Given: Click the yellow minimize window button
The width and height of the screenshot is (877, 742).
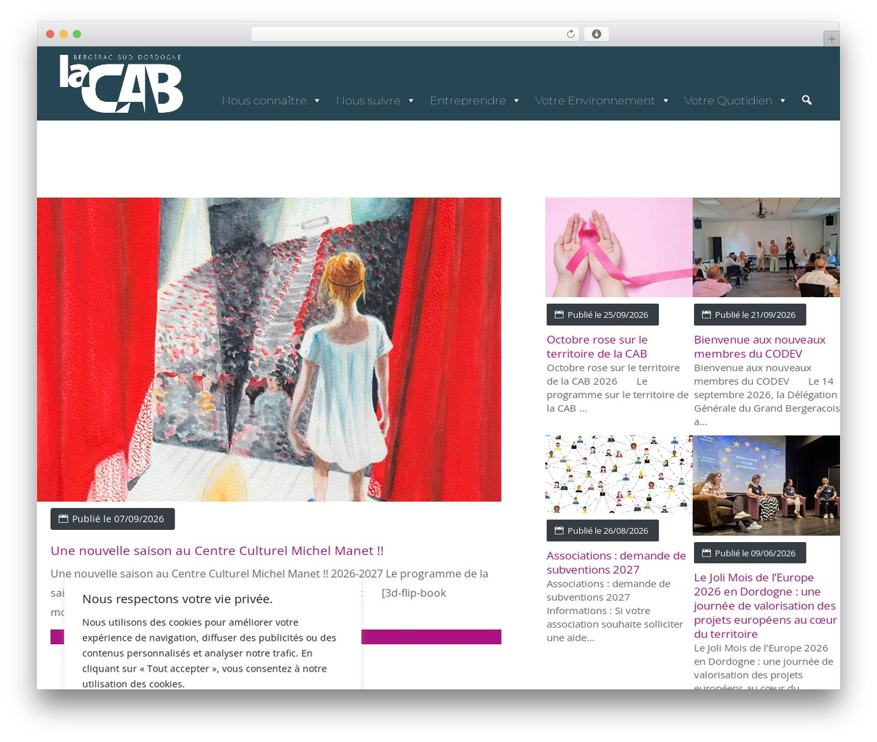Looking at the screenshot, I should [x=64, y=34].
